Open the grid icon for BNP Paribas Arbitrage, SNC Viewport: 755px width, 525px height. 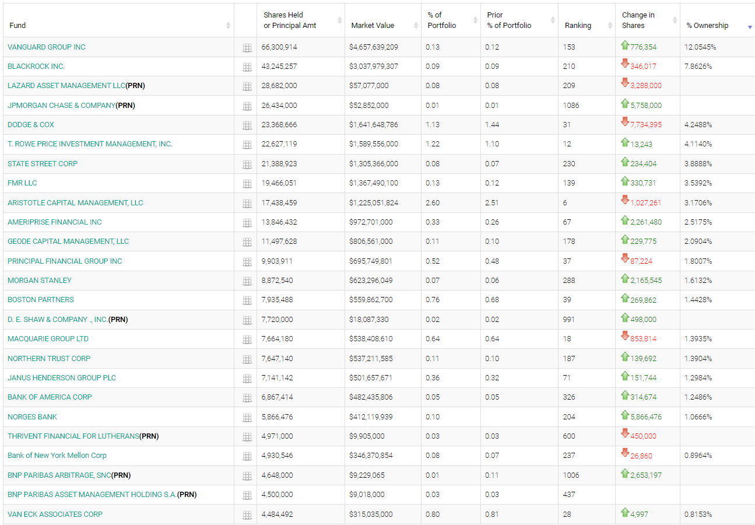[247, 476]
